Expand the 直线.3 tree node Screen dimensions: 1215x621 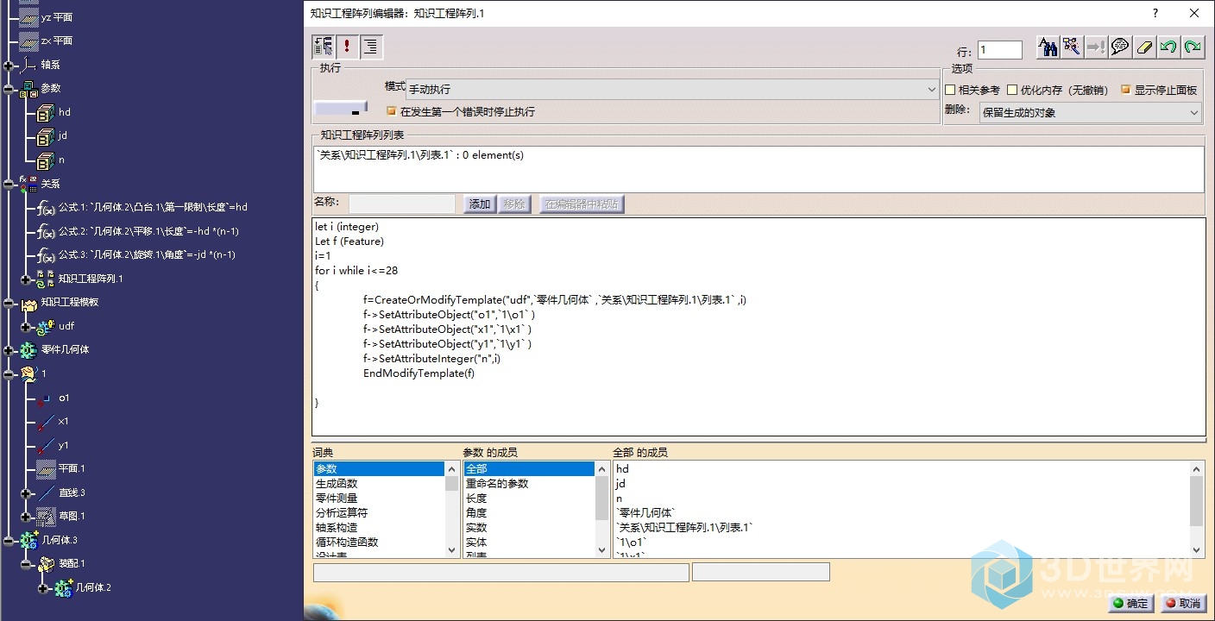[26, 493]
